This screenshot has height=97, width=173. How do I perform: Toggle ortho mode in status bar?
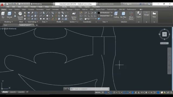[111, 92]
